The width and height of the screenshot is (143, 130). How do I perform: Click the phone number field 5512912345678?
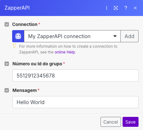tap(75, 76)
